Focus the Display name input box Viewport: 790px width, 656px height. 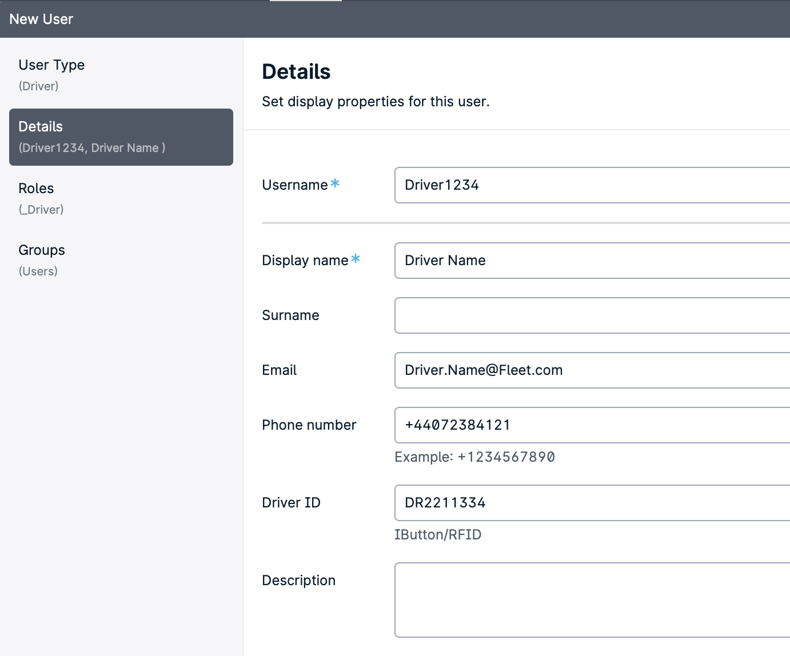click(x=592, y=261)
